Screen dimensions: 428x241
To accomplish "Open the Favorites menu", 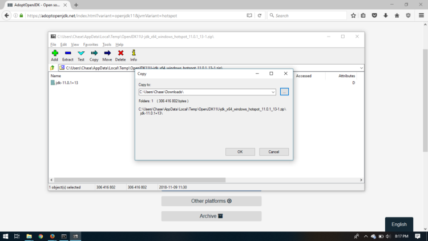I will point(91,44).
